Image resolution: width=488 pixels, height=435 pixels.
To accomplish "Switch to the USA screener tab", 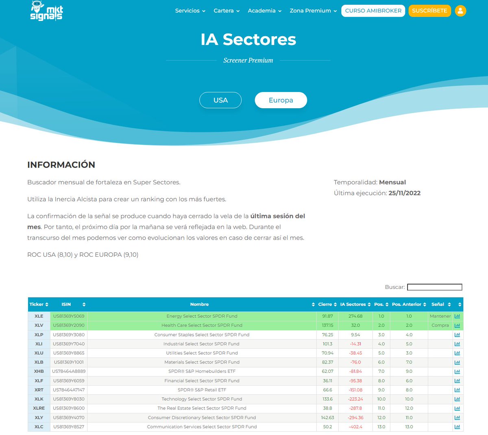I will (x=220, y=100).
